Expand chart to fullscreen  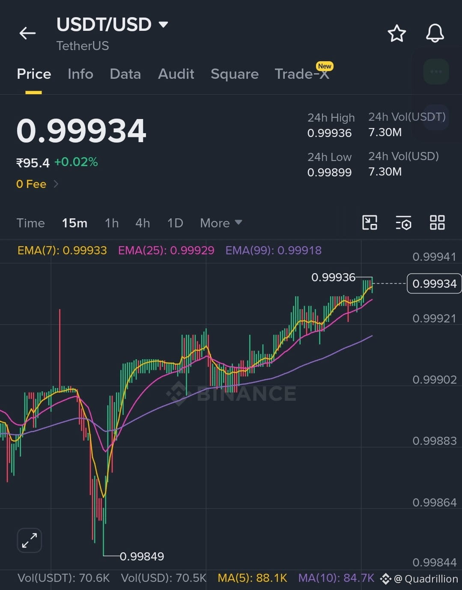[29, 540]
